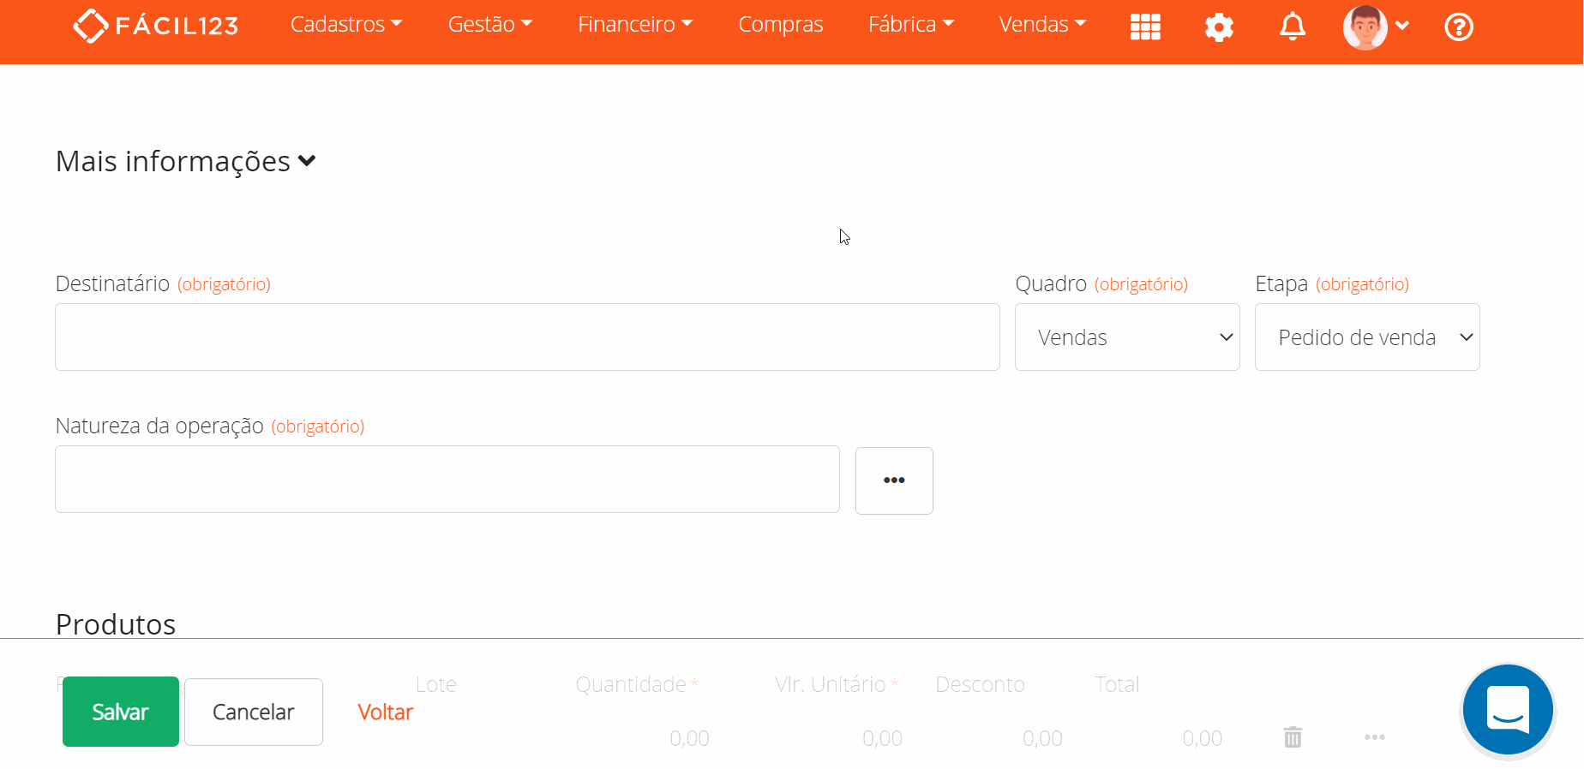Focus the Destinatário input field
This screenshot has width=1584, height=769.
tap(527, 337)
